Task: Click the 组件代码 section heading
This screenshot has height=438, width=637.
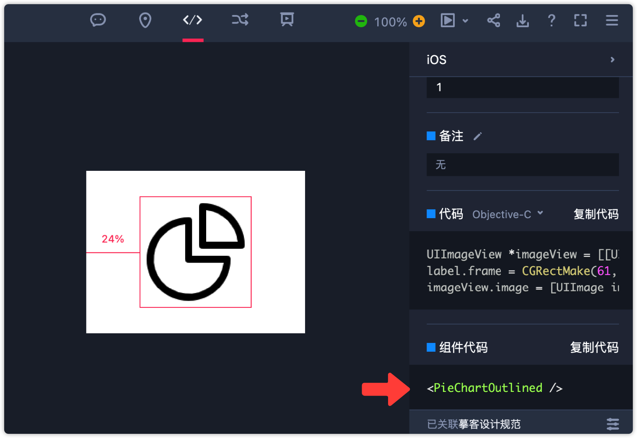Action: click(464, 348)
